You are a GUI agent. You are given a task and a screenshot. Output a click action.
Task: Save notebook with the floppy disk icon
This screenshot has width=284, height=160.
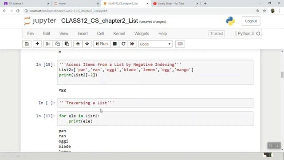click(27, 44)
